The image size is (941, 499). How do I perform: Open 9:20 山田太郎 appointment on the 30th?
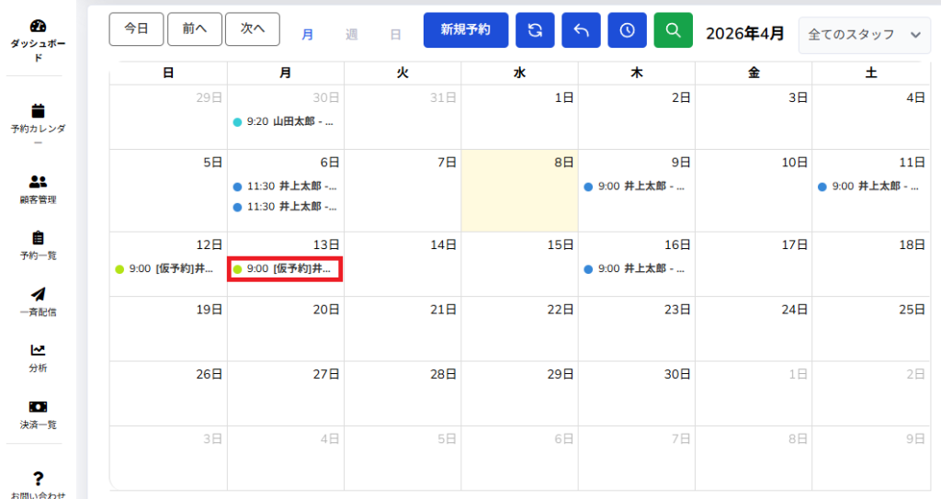click(x=285, y=121)
